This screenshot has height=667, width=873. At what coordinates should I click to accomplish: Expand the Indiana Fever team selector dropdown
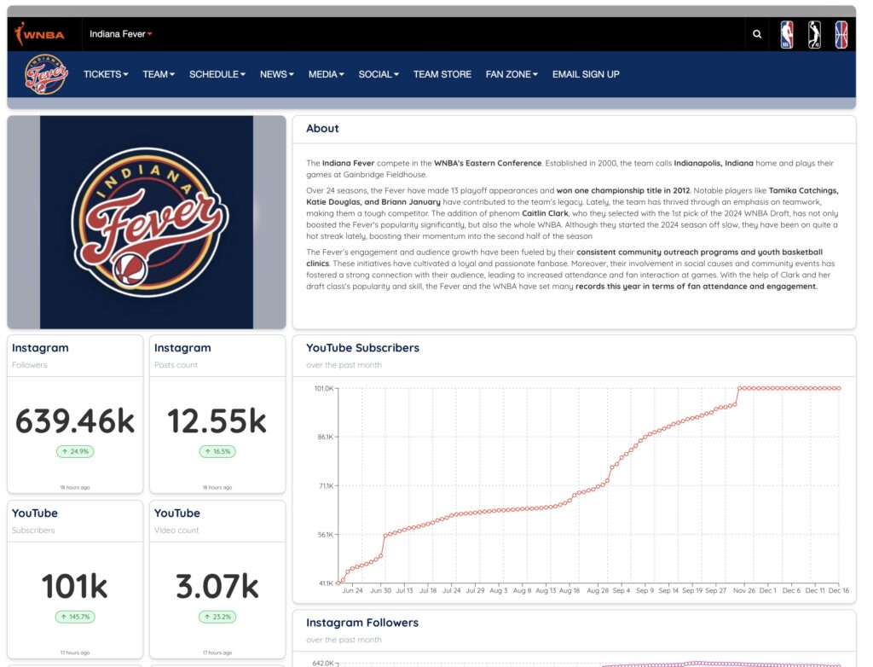[x=119, y=34]
